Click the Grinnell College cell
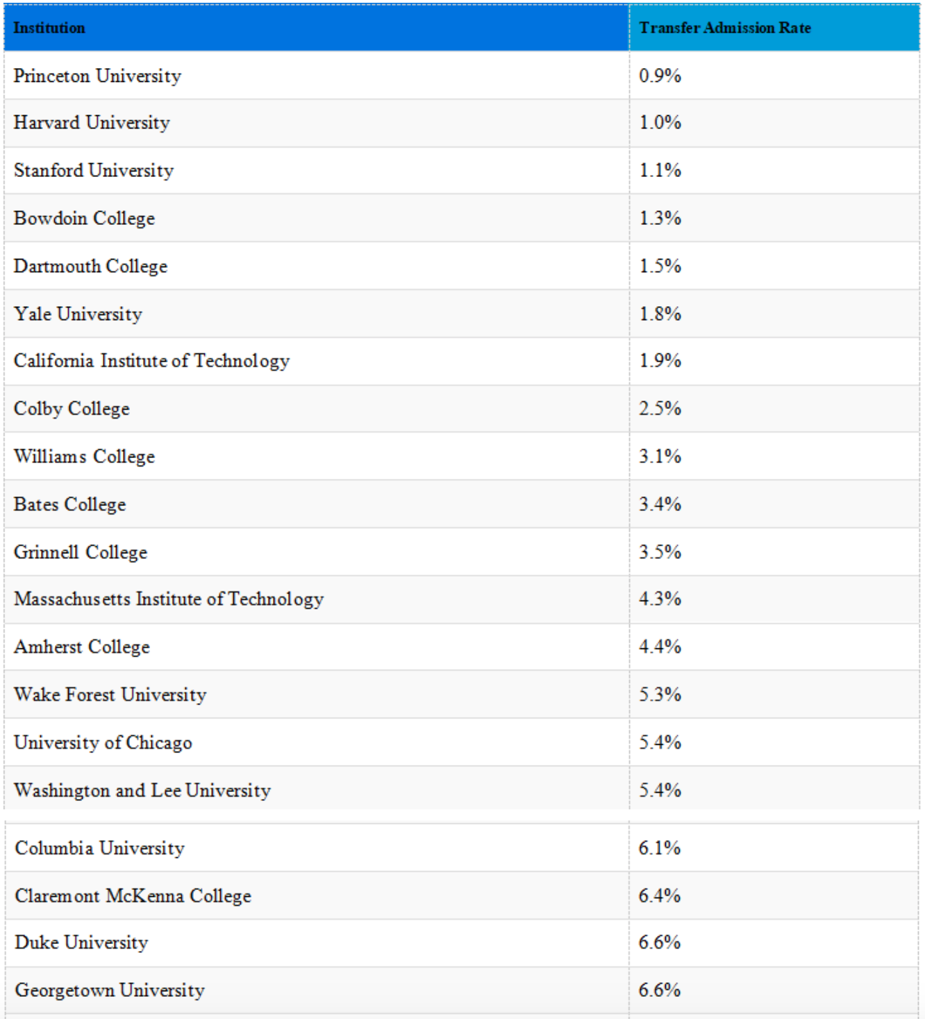The image size is (925, 1019). pyautogui.click(x=81, y=553)
